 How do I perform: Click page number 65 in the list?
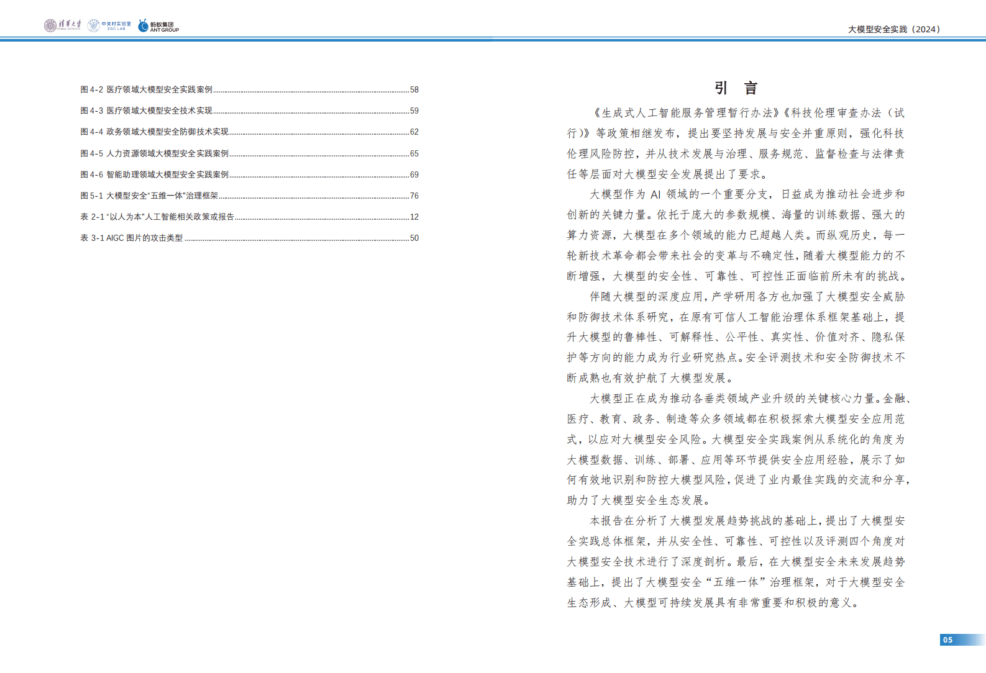(414, 153)
